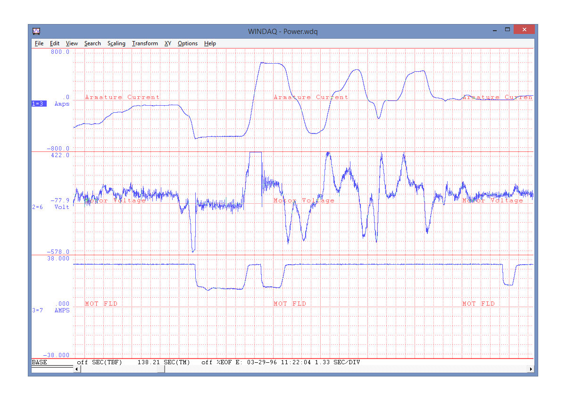Click the BASE status indicator
The image size is (566, 401).
(39, 362)
